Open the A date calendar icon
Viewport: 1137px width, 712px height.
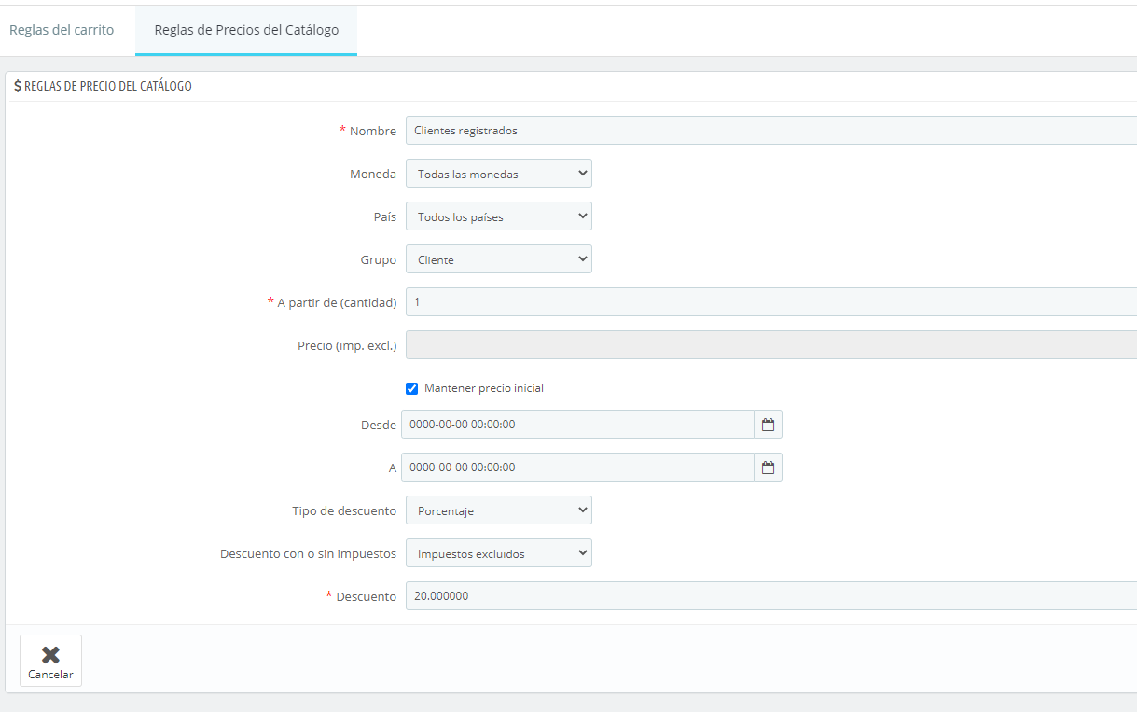tap(768, 468)
